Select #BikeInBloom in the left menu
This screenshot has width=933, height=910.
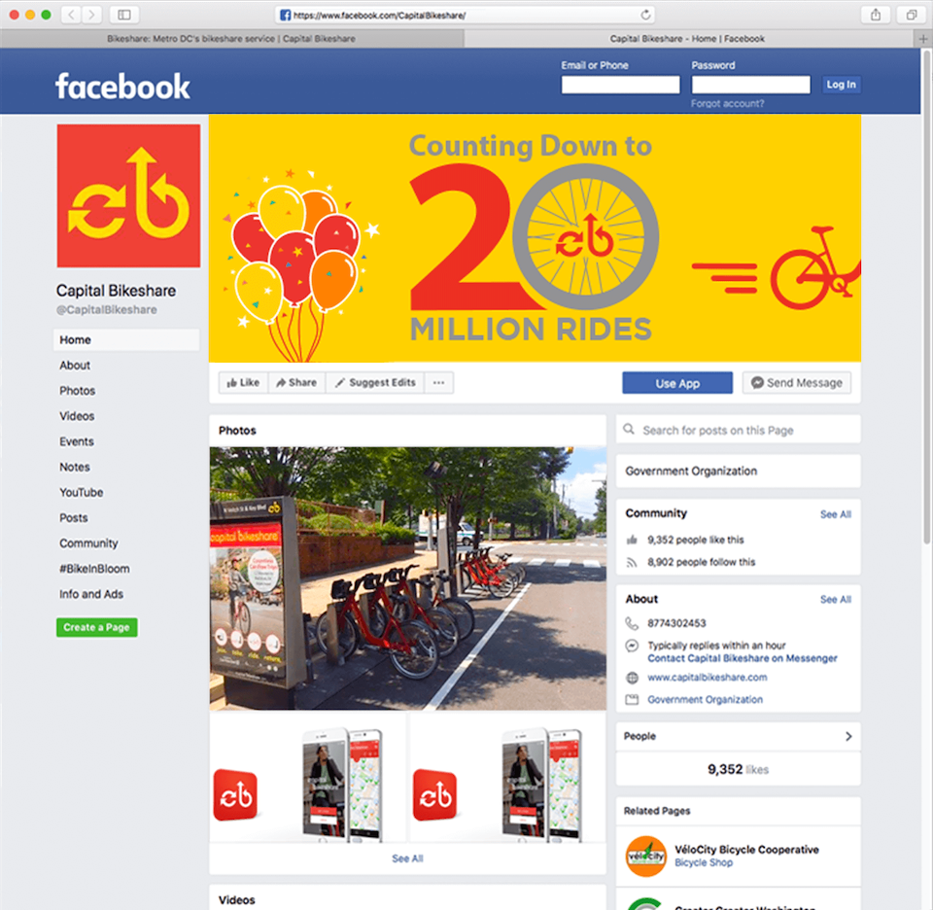[x=94, y=569]
